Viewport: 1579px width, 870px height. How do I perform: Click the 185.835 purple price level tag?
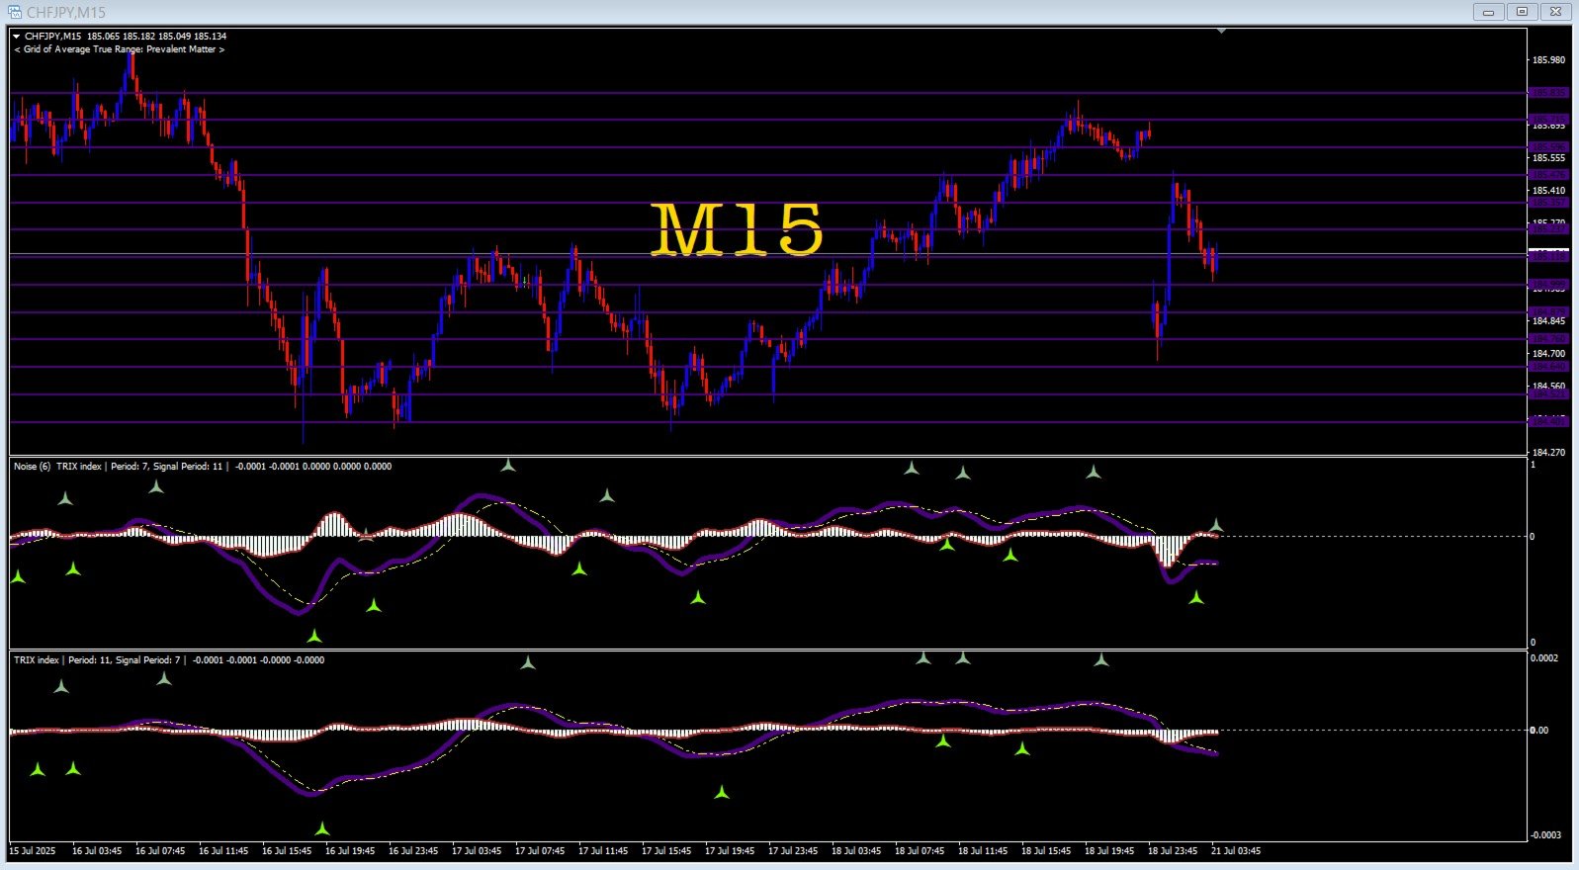pos(1548,93)
